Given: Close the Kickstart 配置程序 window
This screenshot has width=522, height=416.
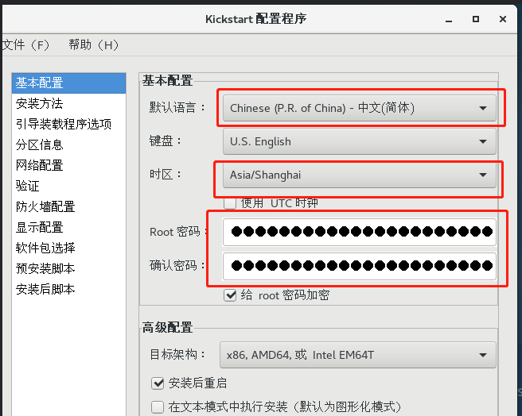Looking at the screenshot, I should pyautogui.click(x=503, y=19).
